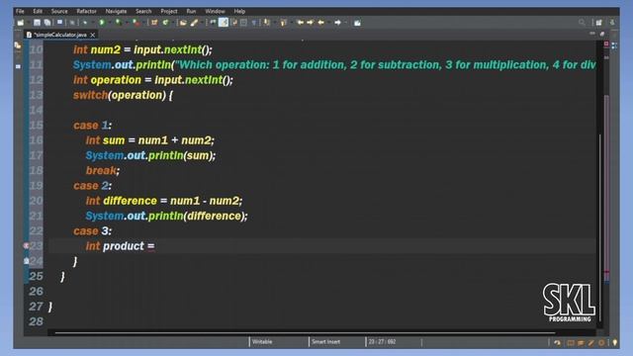Open the Help menu
The height and width of the screenshot is (356, 633).
[239, 11]
